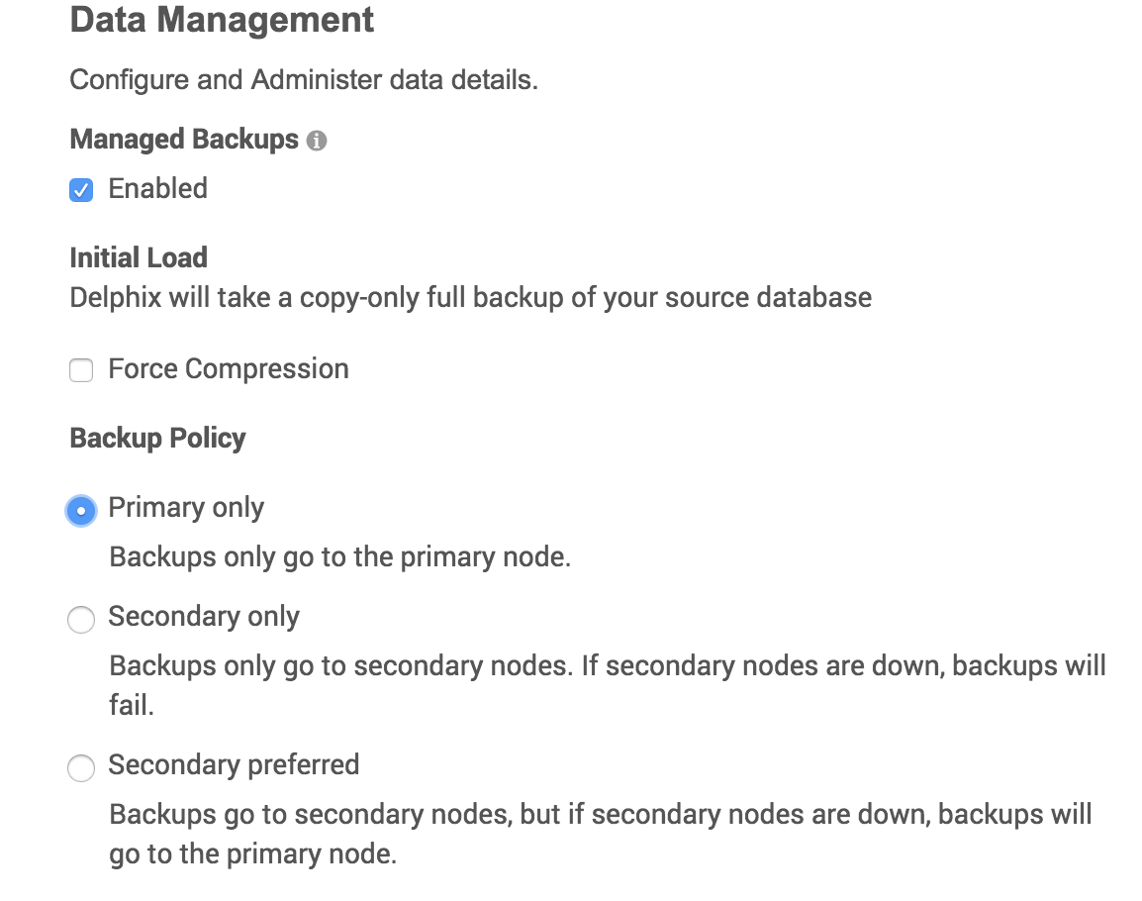This screenshot has width=1142, height=901.
Task: Select the Primary only radio button
Action: [81, 509]
